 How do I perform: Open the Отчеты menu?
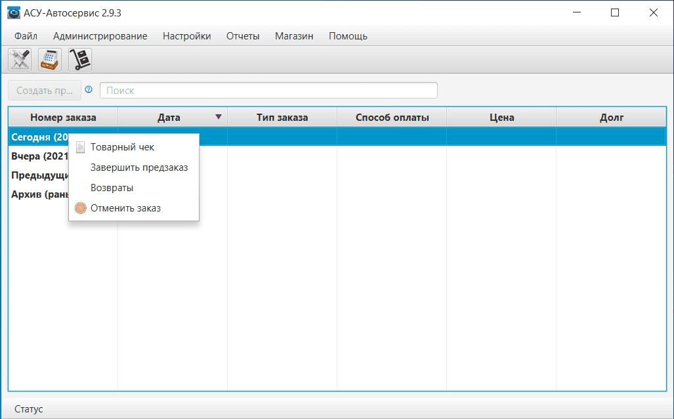tap(243, 36)
